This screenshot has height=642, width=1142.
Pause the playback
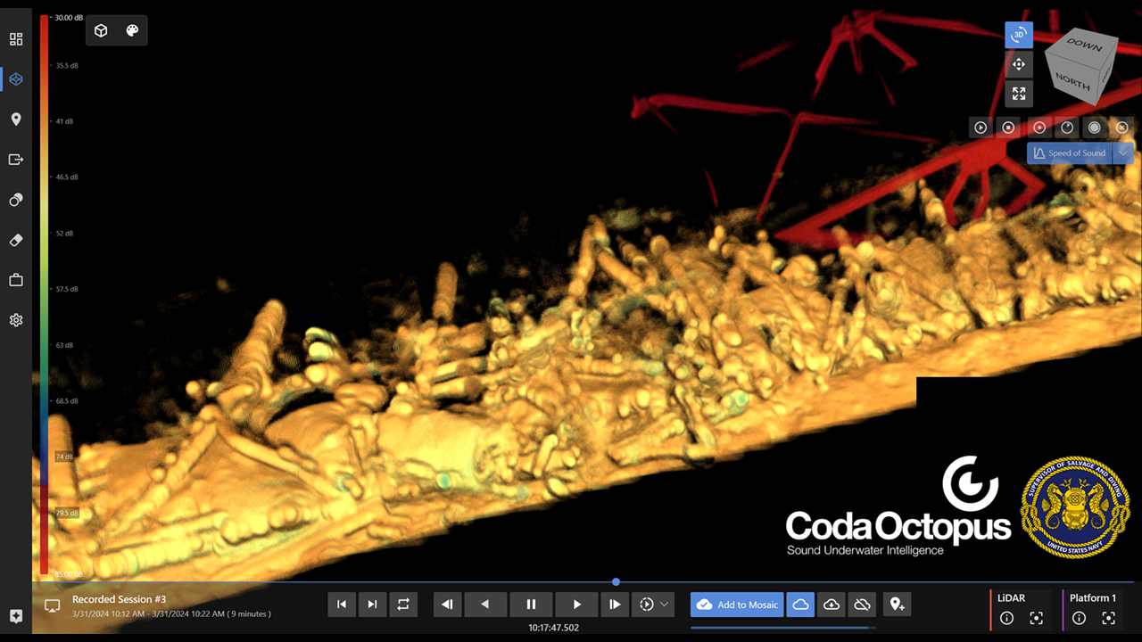coord(531,605)
